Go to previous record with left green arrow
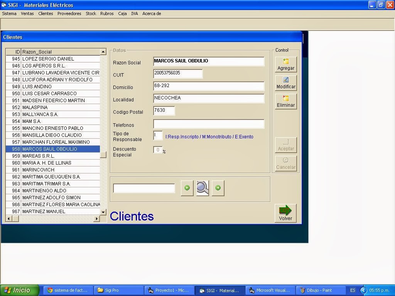Image resolution: width=395 pixels, height=296 pixels. (187, 188)
